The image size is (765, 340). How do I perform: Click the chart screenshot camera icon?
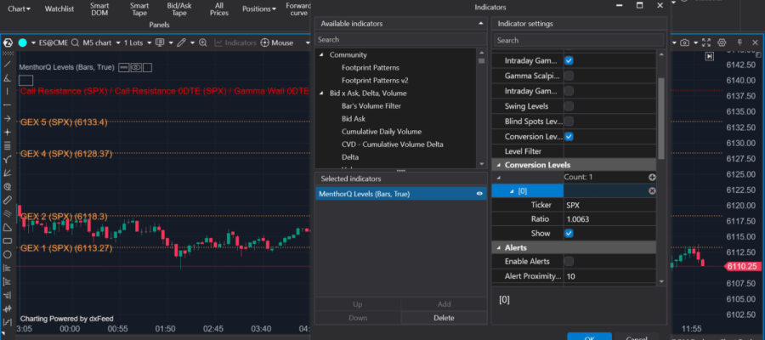[x=685, y=42]
